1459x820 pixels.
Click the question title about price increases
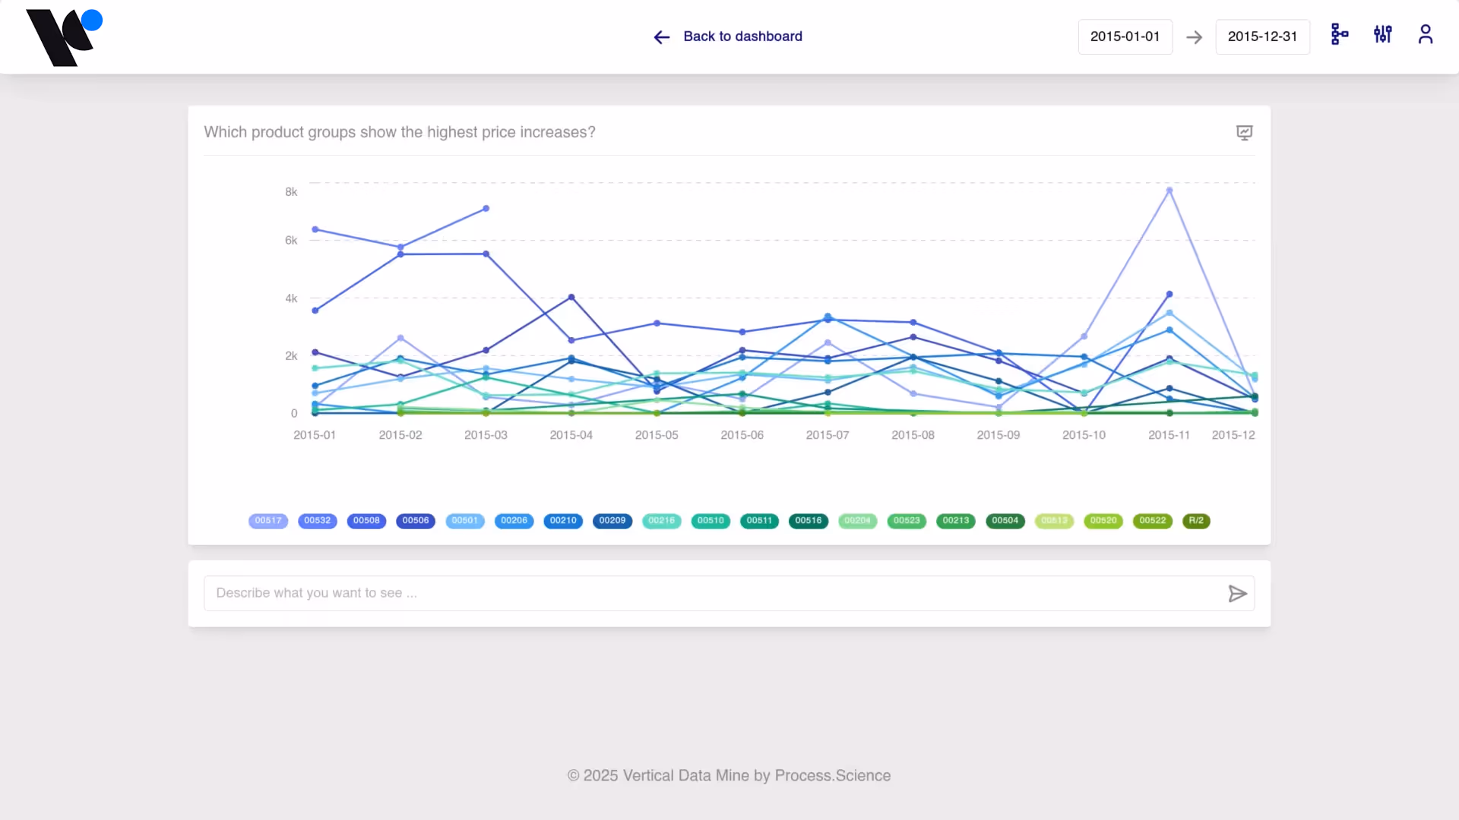[400, 132]
